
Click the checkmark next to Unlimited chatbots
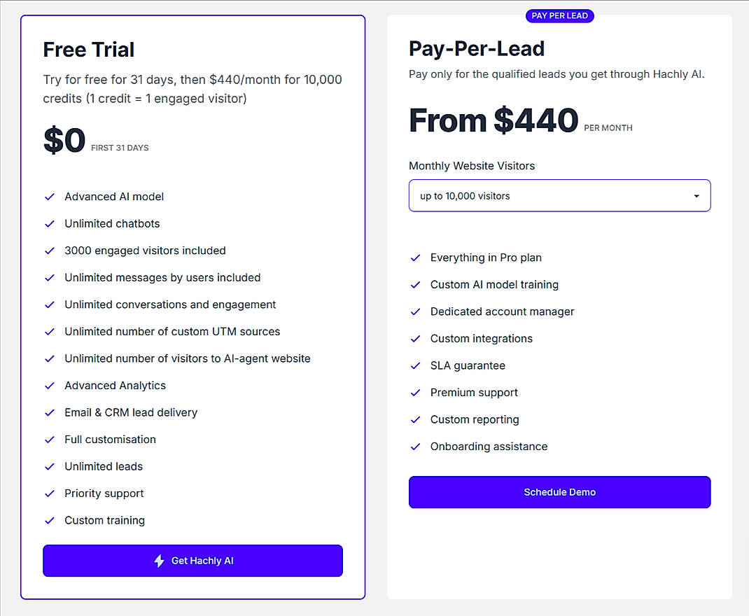point(50,223)
